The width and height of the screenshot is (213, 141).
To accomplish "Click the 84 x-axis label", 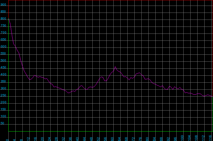I will coord(154,139).
